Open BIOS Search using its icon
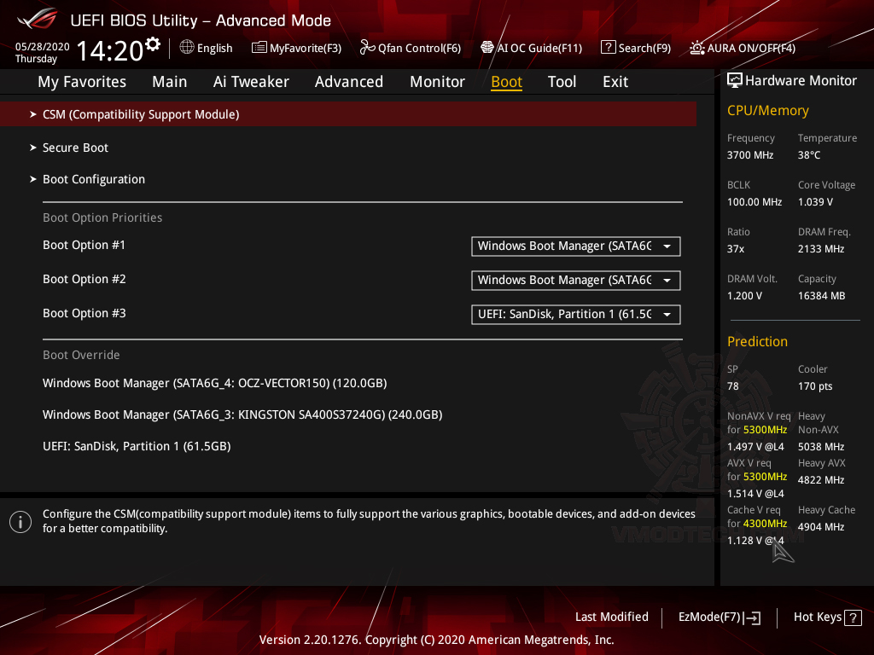This screenshot has width=874, height=655. tap(608, 48)
